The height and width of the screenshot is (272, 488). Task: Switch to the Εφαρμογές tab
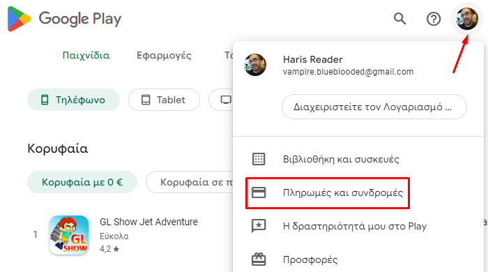pyautogui.click(x=164, y=55)
